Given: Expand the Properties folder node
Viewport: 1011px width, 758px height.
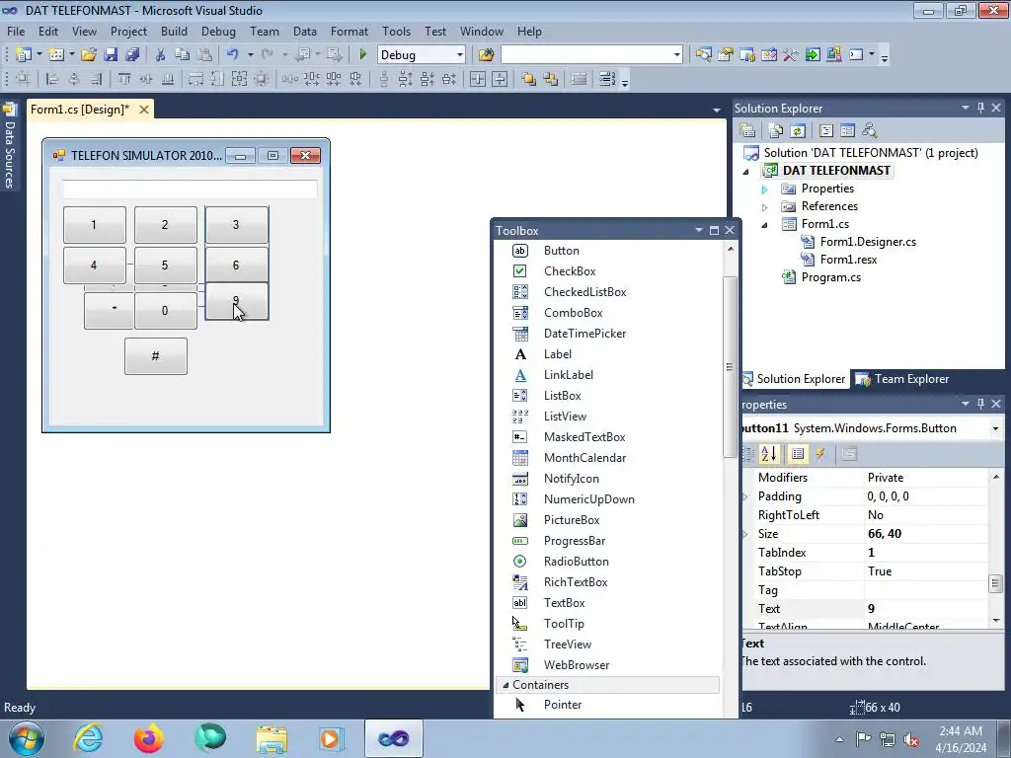Looking at the screenshot, I should tap(765, 189).
